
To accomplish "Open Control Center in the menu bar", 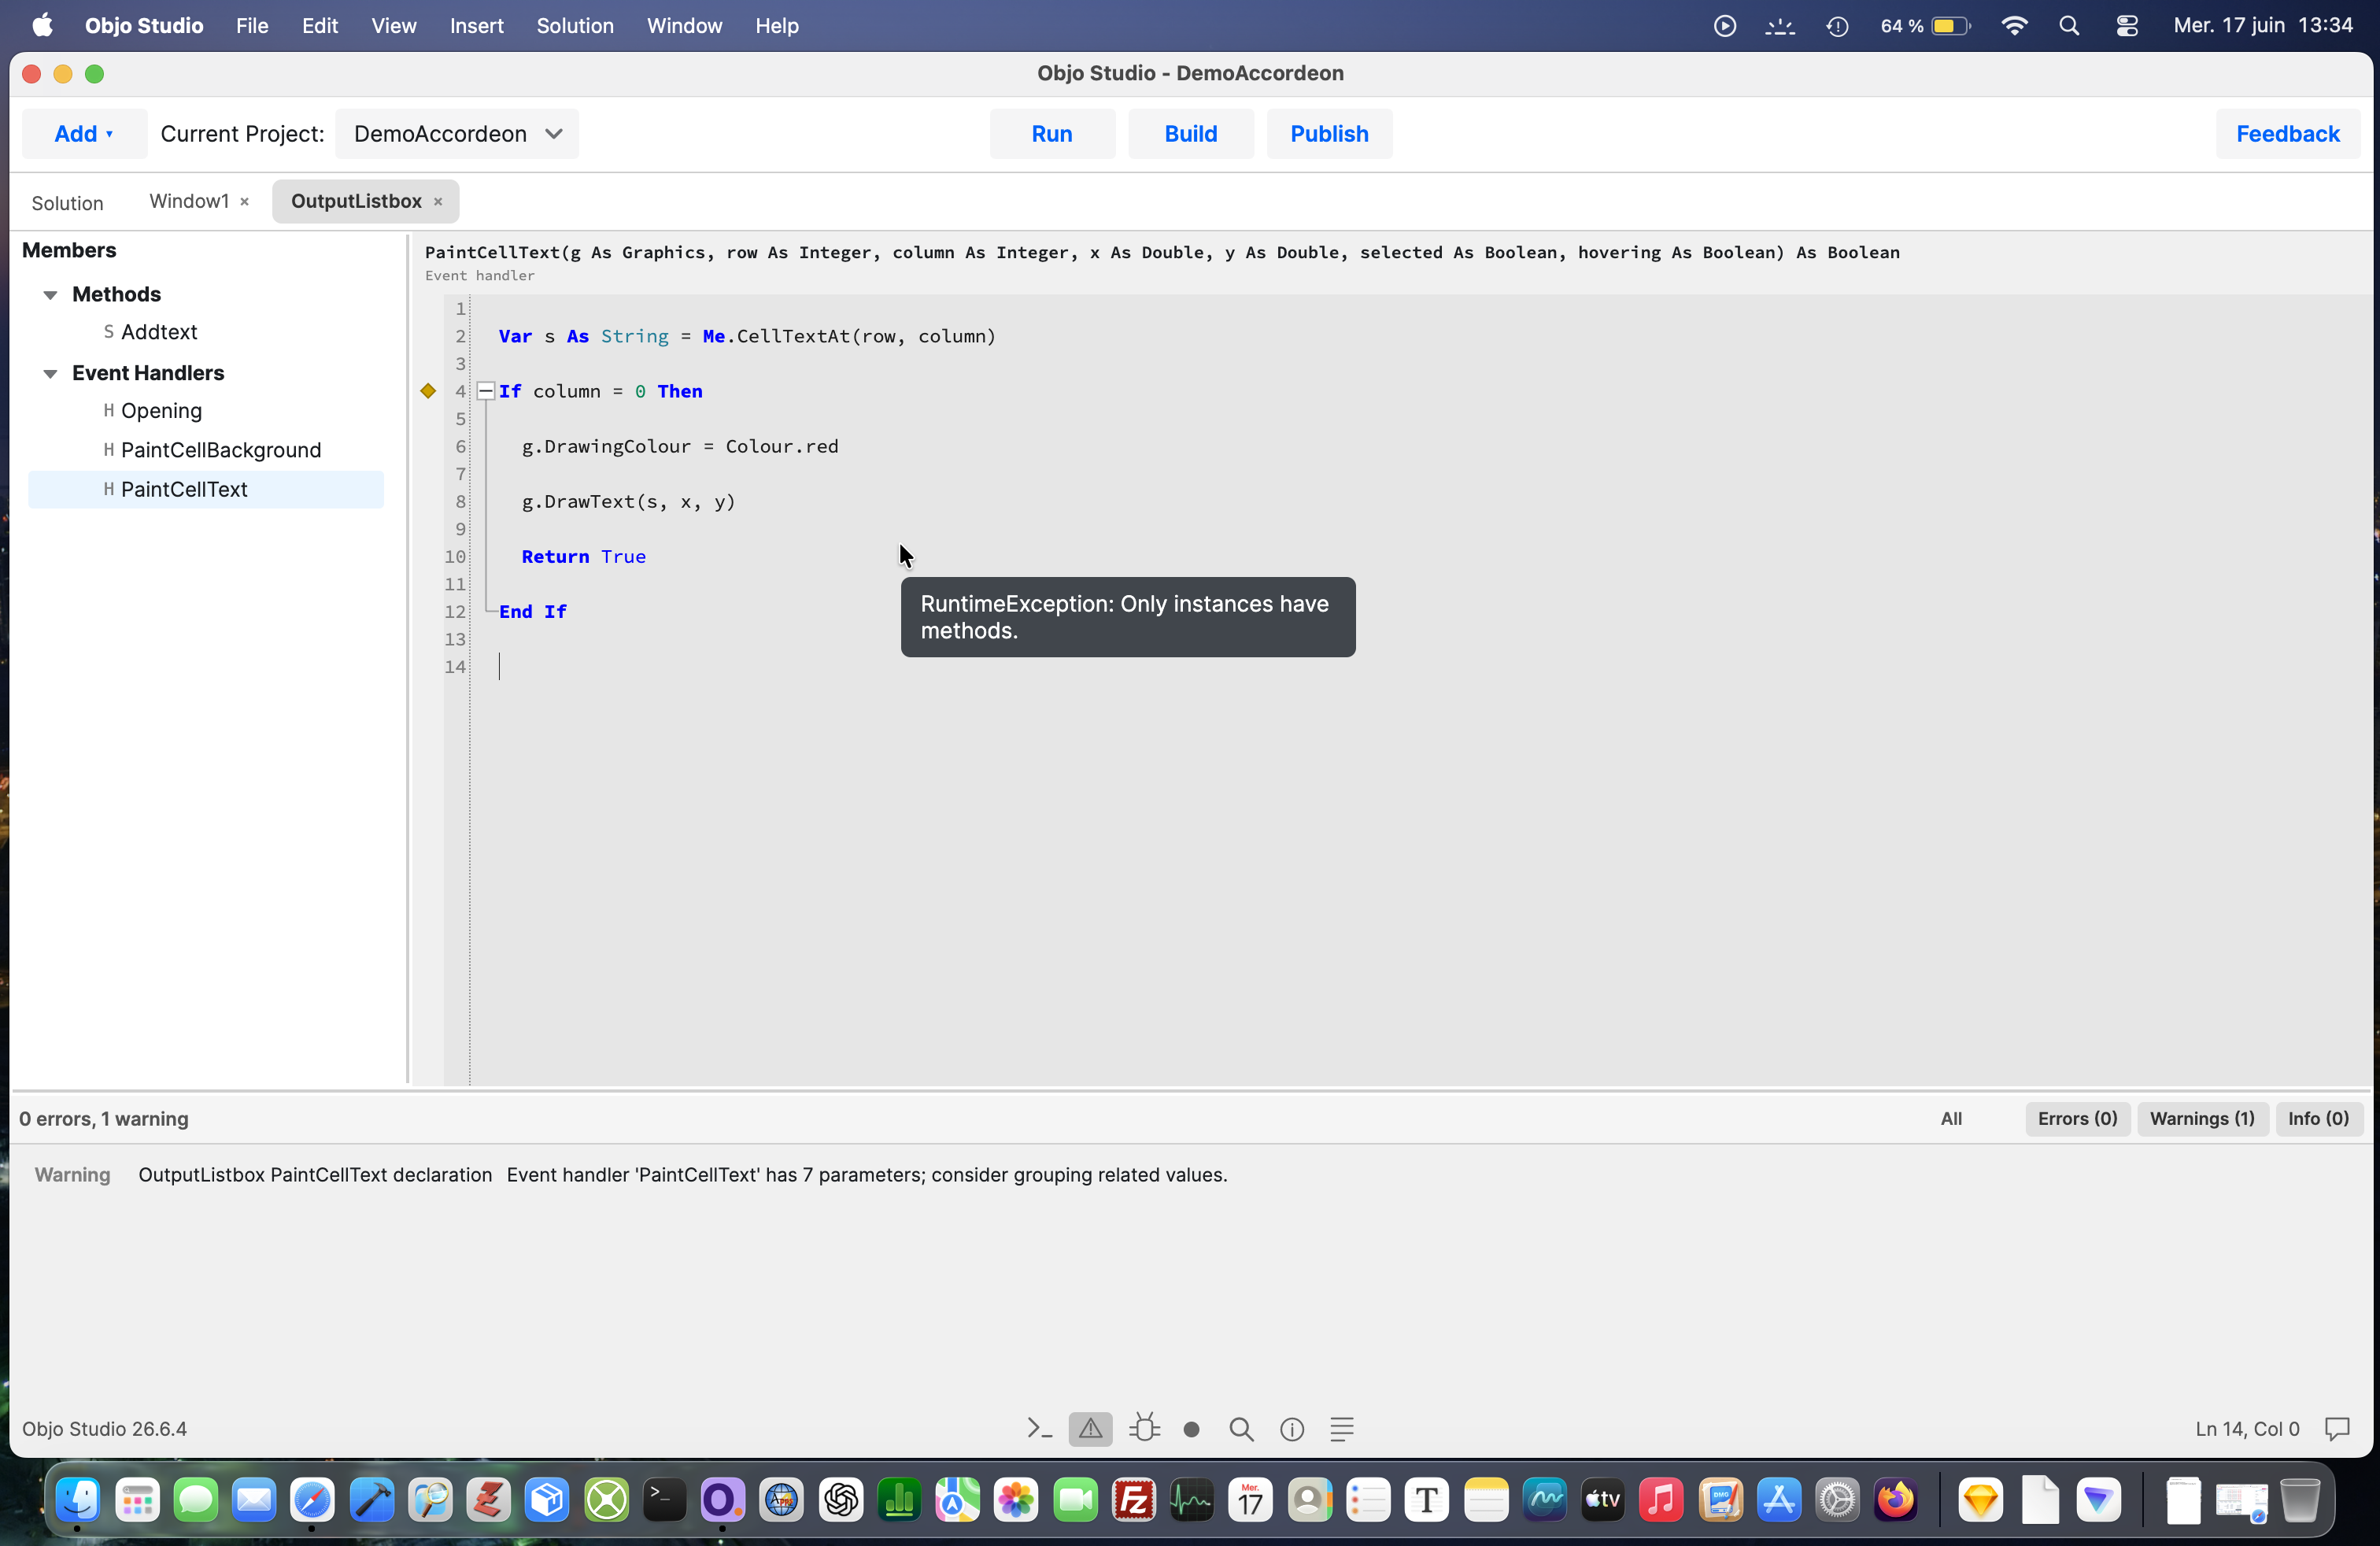I will tap(2127, 26).
